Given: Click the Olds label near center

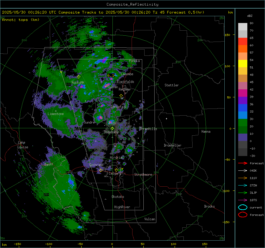Looking at the screenshot, I should [x=112, y=123].
